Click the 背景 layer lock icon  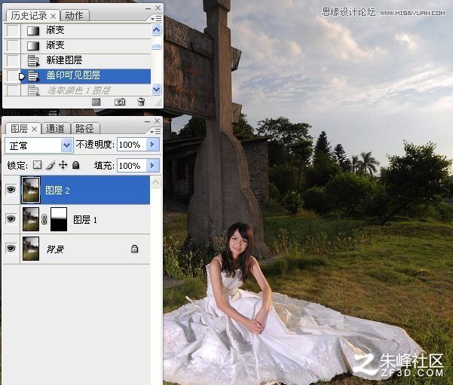click(134, 249)
